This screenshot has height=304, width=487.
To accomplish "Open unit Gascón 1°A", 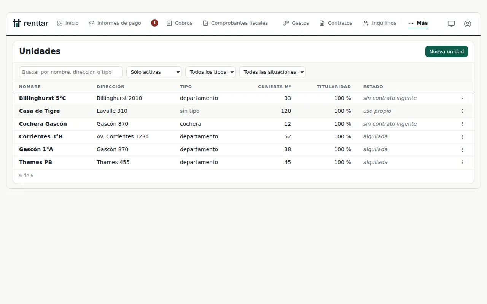I will point(36,150).
